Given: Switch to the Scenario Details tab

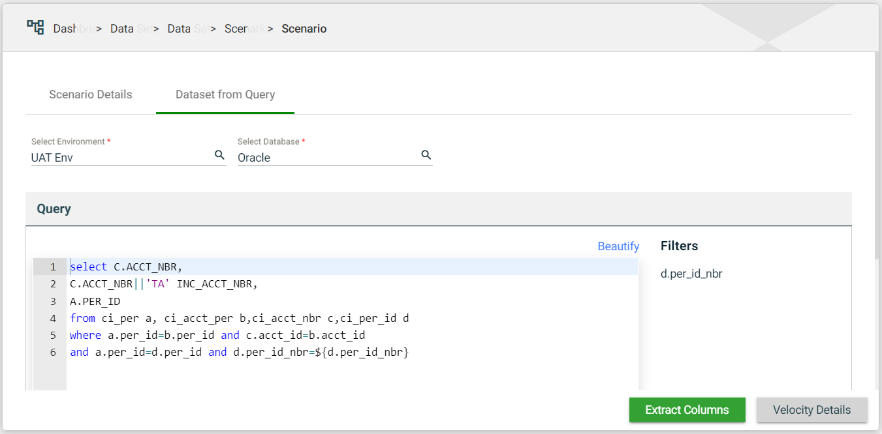Looking at the screenshot, I should coord(90,94).
